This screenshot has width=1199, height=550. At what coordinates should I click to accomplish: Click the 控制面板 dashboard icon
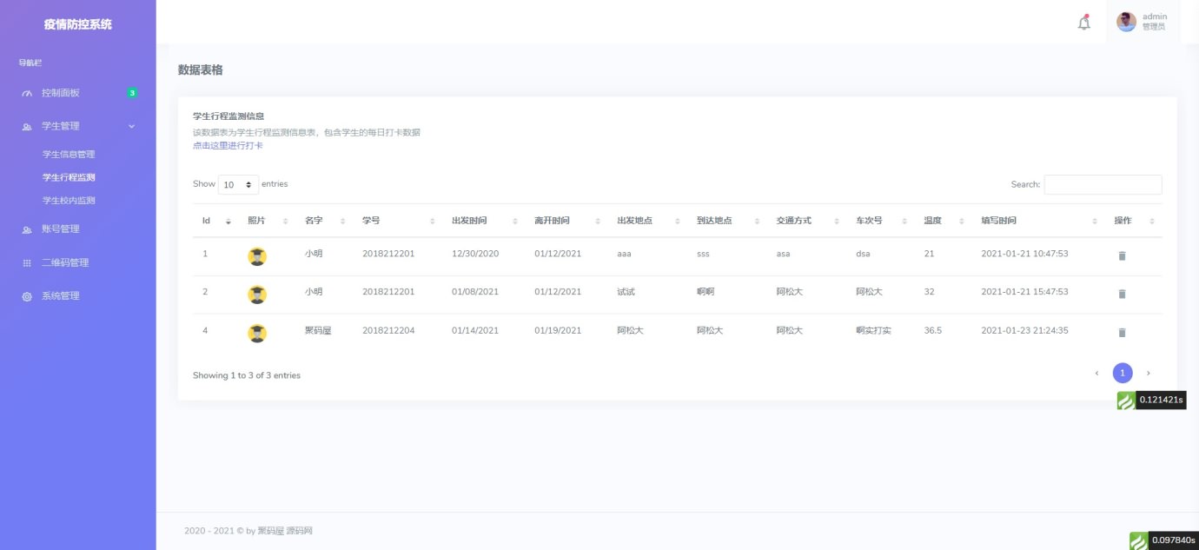click(x=27, y=94)
